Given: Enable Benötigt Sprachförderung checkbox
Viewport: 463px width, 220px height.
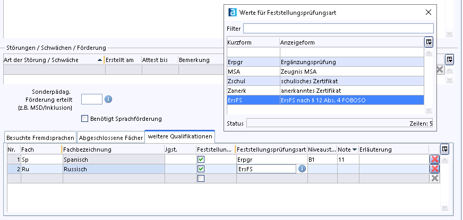Looking at the screenshot, I should 84,119.
